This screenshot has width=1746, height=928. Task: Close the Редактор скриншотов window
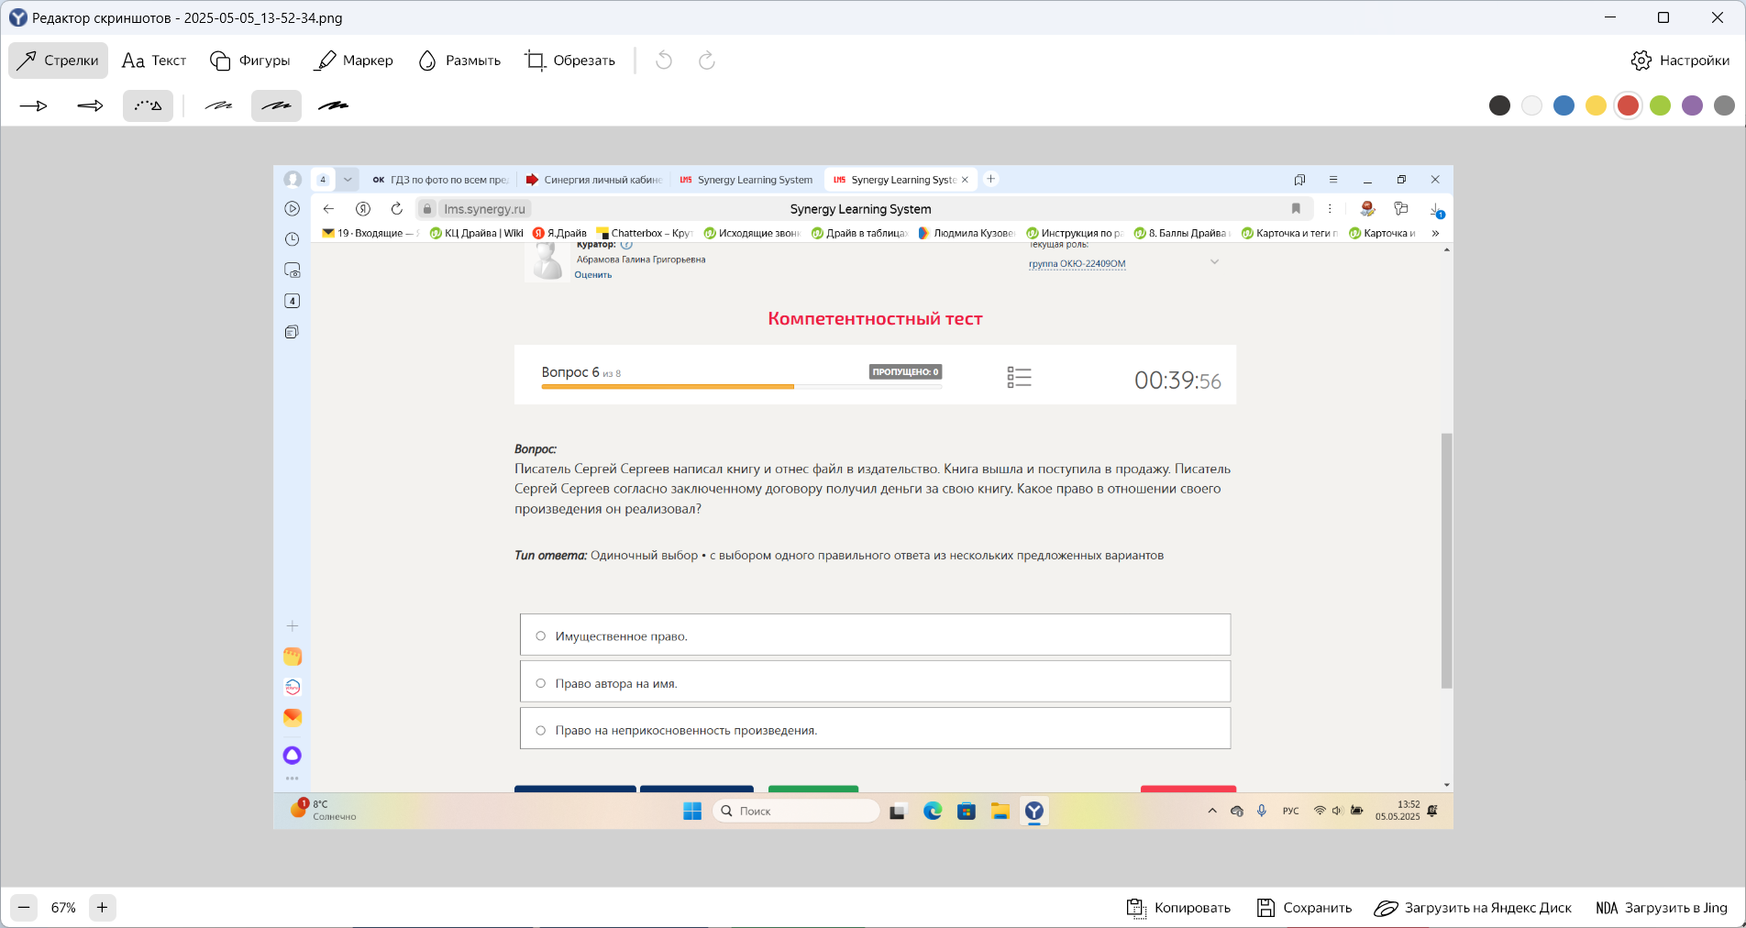click(x=1718, y=17)
